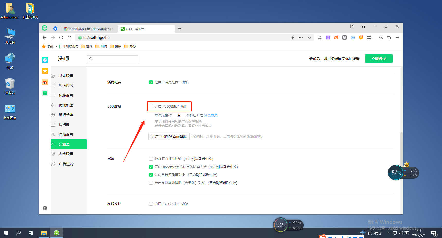Expand the 收藏 bookmarks dropdown arrow
This screenshot has height=238, width=442.
pyautogui.click(x=57, y=47)
